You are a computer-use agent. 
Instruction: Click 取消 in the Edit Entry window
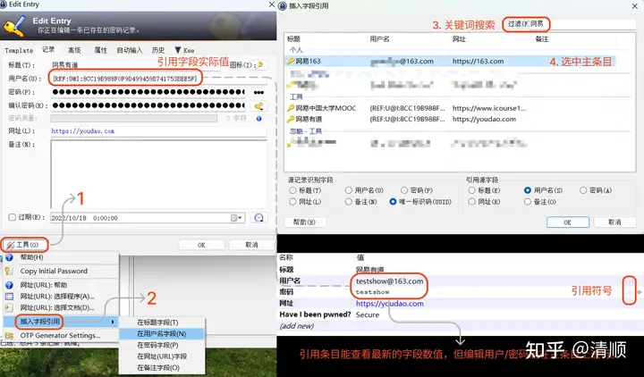pos(251,245)
